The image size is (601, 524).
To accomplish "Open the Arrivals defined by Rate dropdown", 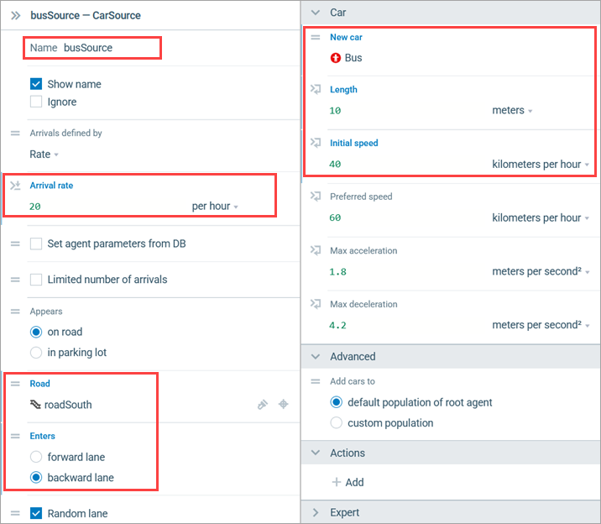I will point(44,155).
